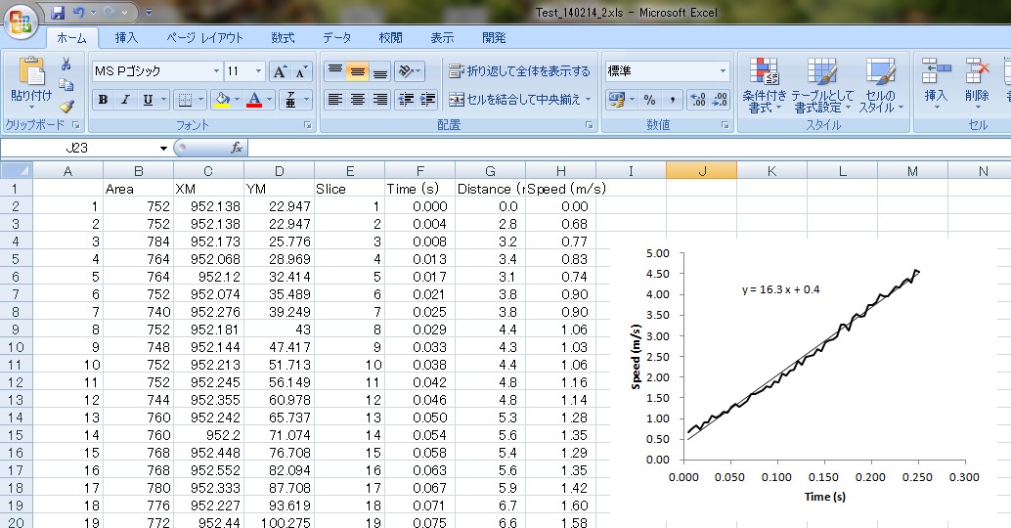The width and height of the screenshot is (1011, 528).
Task: Switch to the 表示 tab
Action: point(442,38)
